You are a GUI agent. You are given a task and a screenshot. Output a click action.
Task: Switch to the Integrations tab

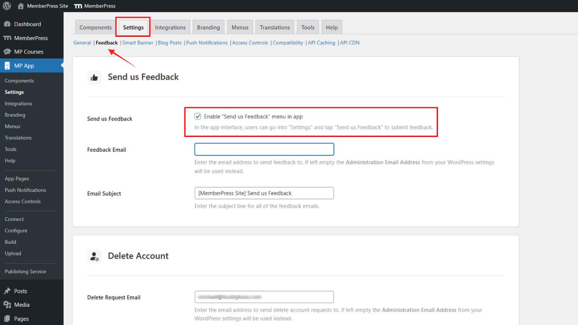[170, 27]
